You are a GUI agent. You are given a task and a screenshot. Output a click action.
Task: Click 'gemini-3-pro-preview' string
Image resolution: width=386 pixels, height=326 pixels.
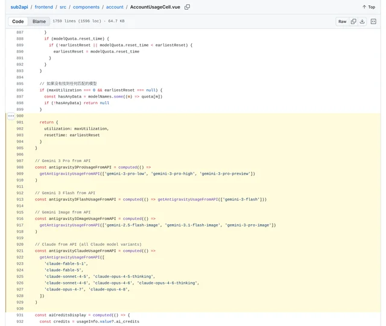(226, 174)
